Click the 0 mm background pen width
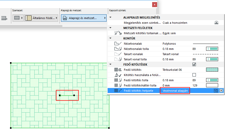 click(166, 85)
